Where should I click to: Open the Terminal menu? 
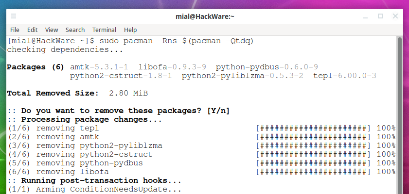click(x=104, y=30)
